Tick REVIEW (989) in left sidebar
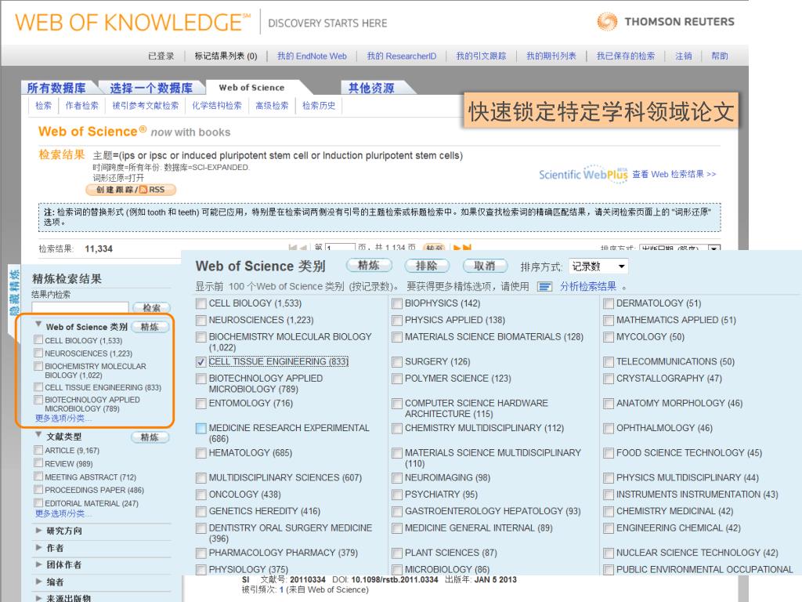The image size is (802, 602). tap(38, 462)
